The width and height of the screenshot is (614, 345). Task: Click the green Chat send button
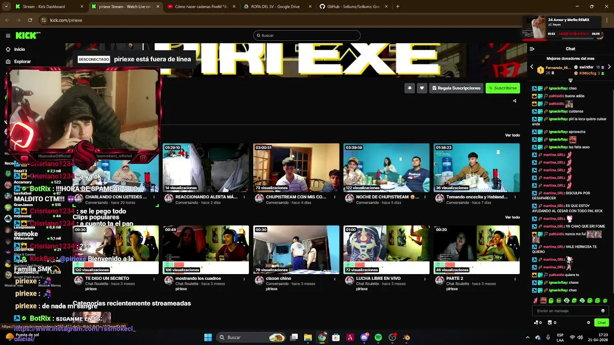coord(602,322)
